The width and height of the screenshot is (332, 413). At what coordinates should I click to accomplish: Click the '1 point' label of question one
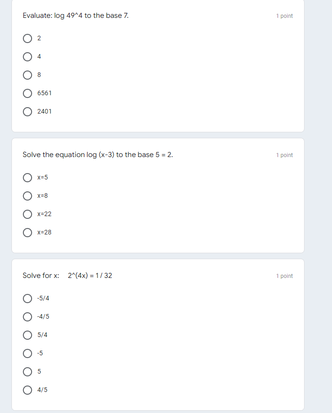coord(284,16)
